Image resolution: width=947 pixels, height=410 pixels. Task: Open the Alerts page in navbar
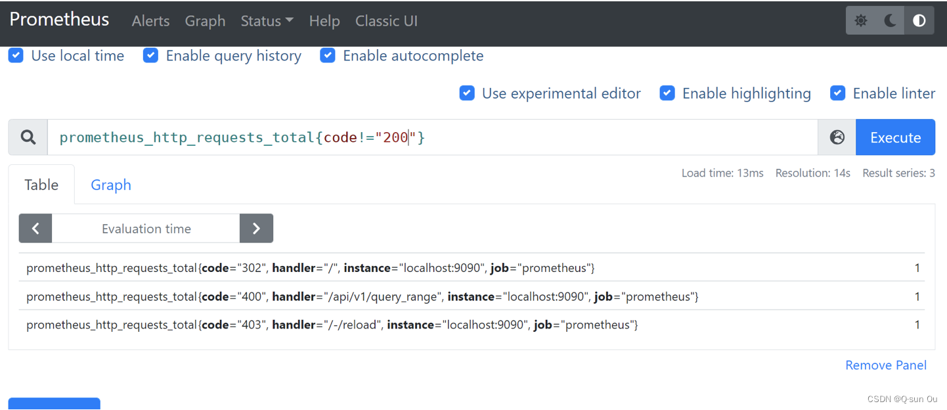click(150, 21)
